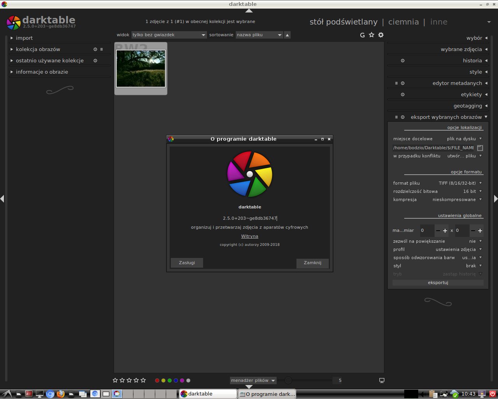Viewport: 498px width, 399px height.
Task: Toggle the sort order arrow button
Action: tap(287, 35)
